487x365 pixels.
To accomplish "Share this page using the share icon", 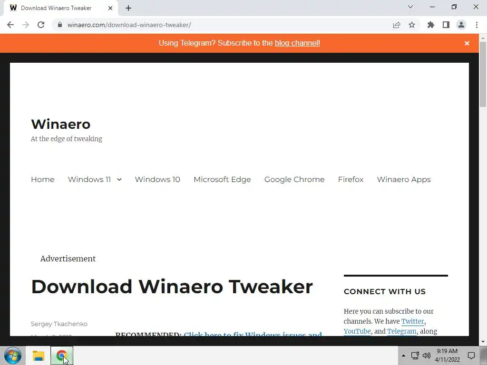I will click(397, 25).
